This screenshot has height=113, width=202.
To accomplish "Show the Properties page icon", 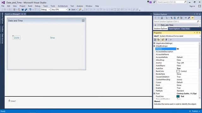I will [x=163, y=40].
